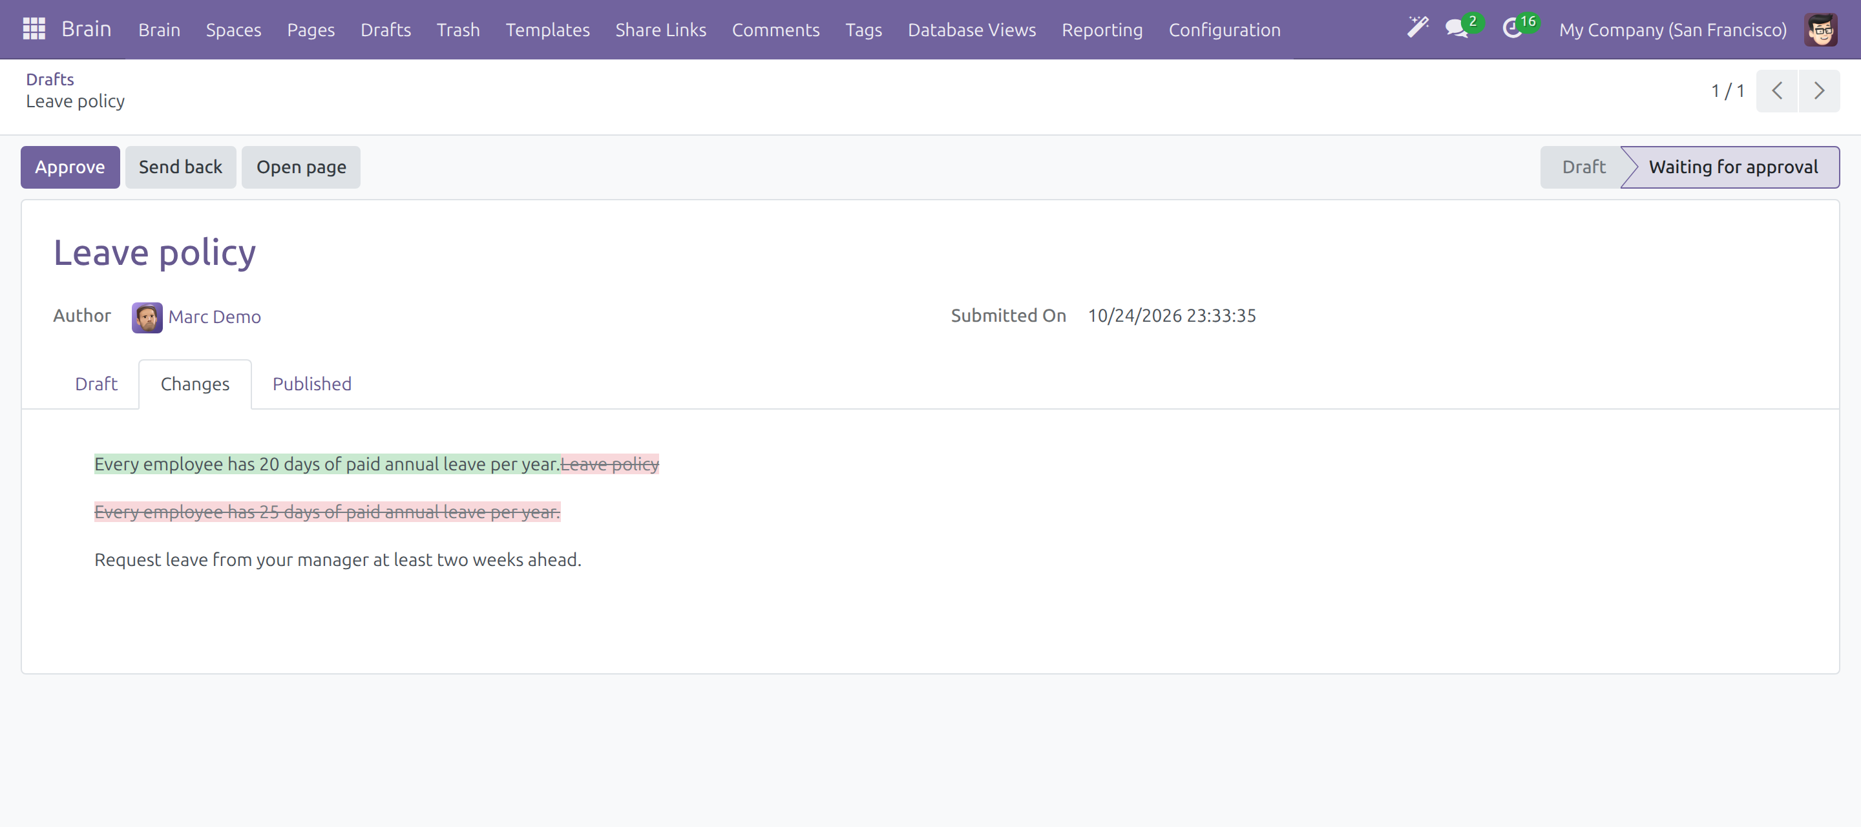Viewport: 1861px width, 827px height.
Task: Switch to the Draft tab
Action: [x=96, y=384]
